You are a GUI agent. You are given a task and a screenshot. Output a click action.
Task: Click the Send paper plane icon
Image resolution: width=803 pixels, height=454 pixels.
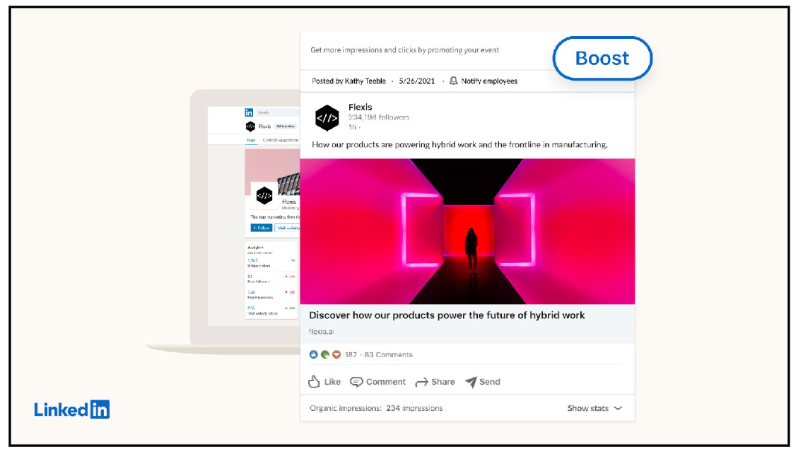(471, 382)
